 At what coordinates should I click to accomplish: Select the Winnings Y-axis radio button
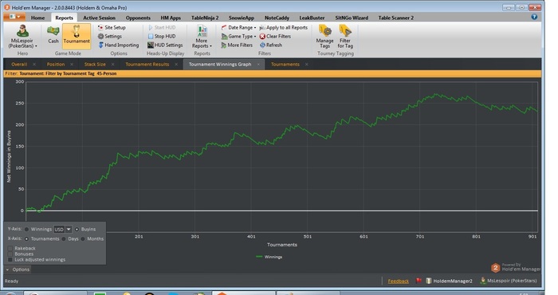coord(26,229)
